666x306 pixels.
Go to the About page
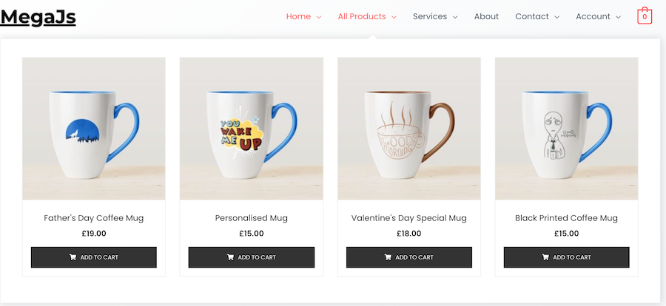pos(486,16)
